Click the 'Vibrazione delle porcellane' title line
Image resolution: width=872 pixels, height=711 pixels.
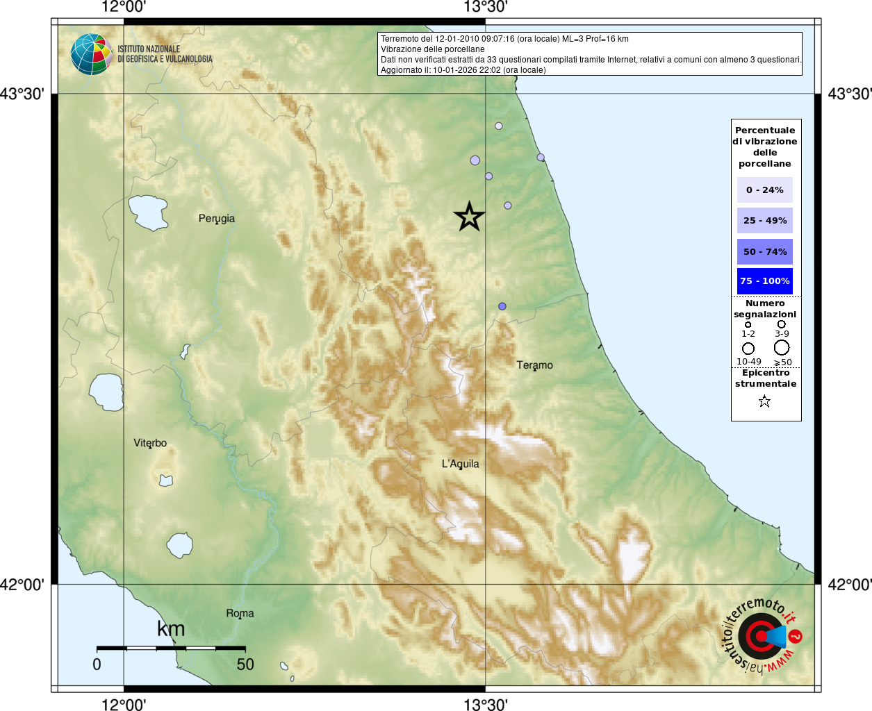tap(433, 49)
